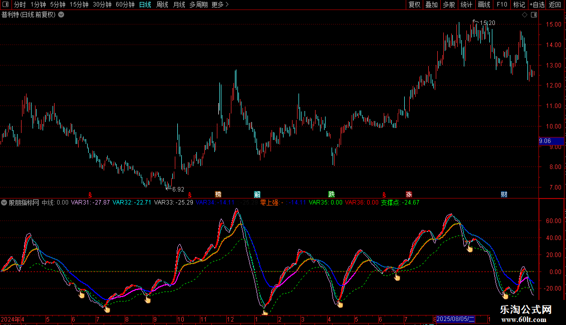Click the 6.92 low price annotation

[x=178, y=189]
